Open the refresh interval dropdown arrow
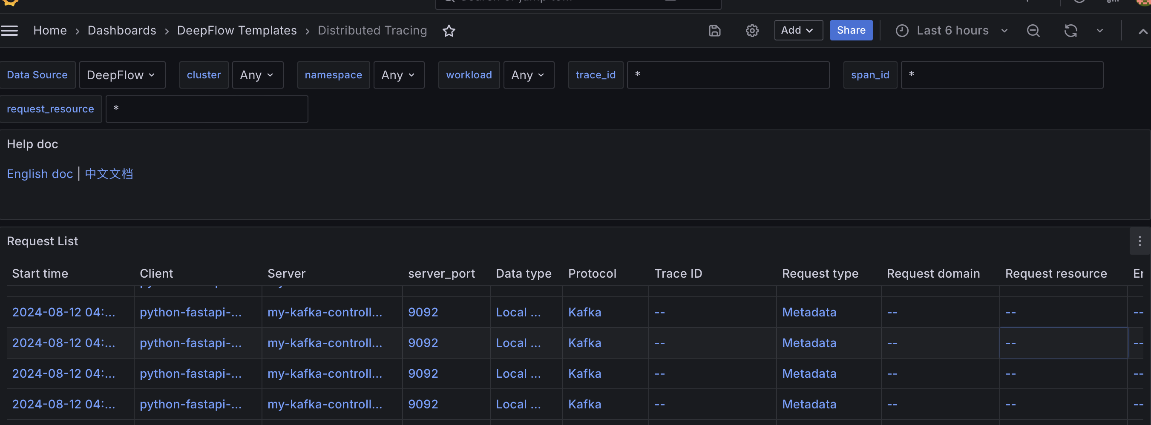This screenshot has width=1151, height=425. [x=1099, y=30]
